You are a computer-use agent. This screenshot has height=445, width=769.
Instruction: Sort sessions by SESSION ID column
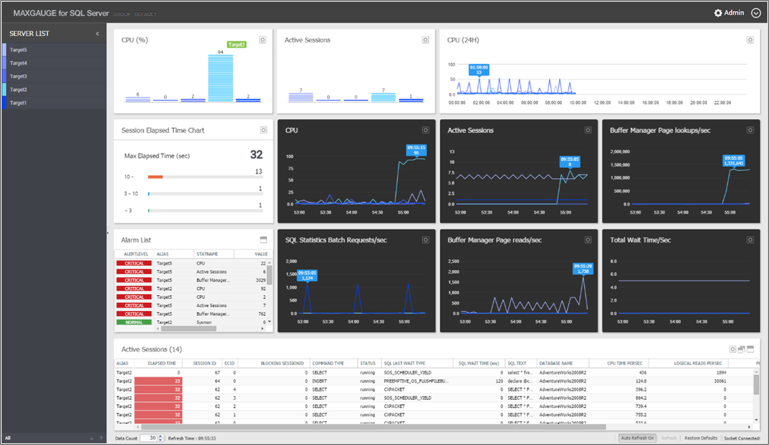tap(202, 363)
